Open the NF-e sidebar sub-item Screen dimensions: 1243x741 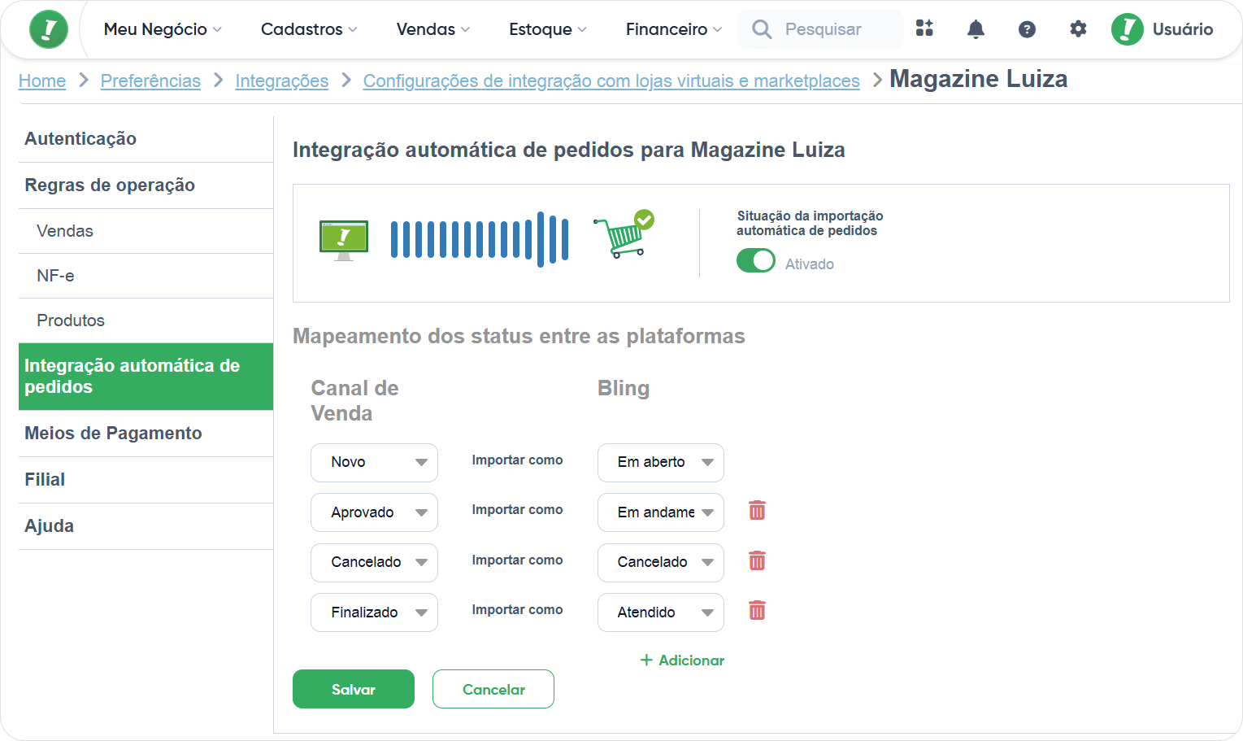click(x=146, y=276)
